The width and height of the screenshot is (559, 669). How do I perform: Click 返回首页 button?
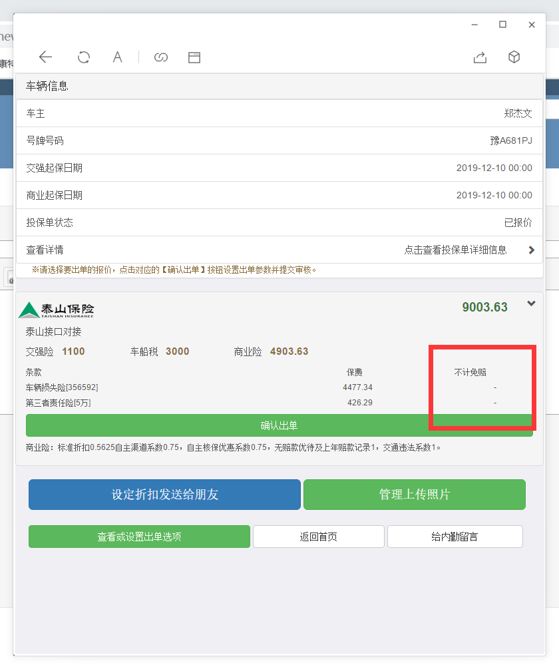click(x=319, y=537)
